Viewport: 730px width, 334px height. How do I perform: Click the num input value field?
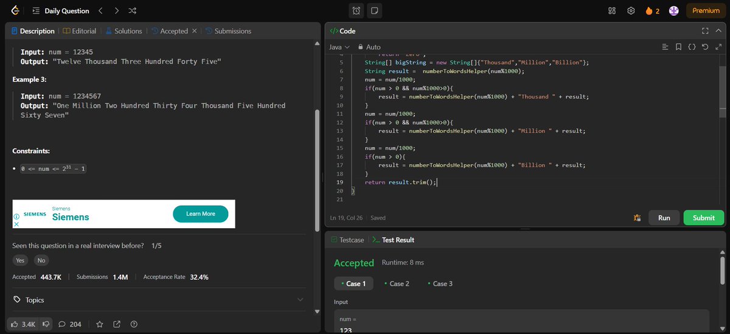(x=522, y=322)
